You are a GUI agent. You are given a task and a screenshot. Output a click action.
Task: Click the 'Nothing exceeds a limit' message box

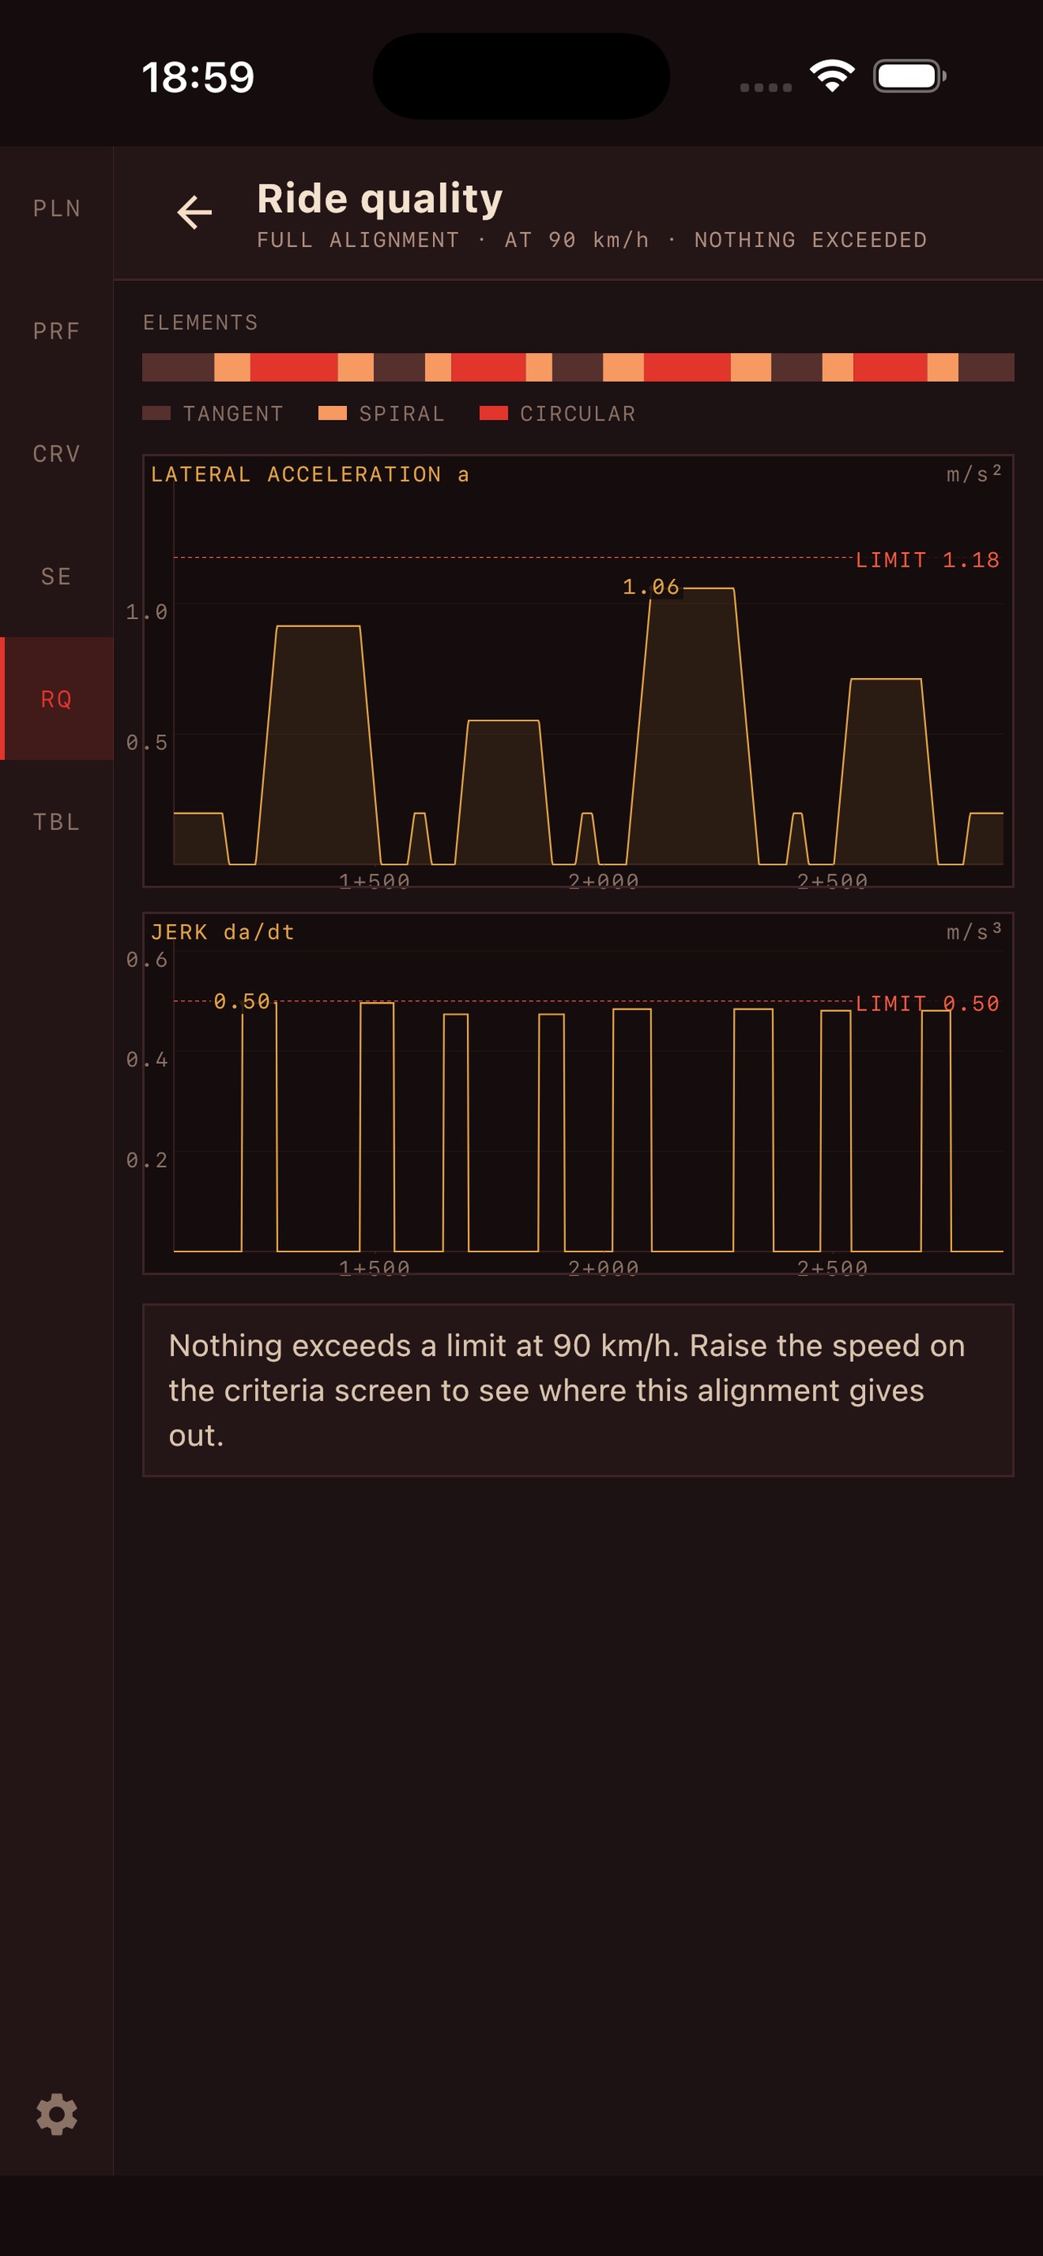[x=578, y=1389]
